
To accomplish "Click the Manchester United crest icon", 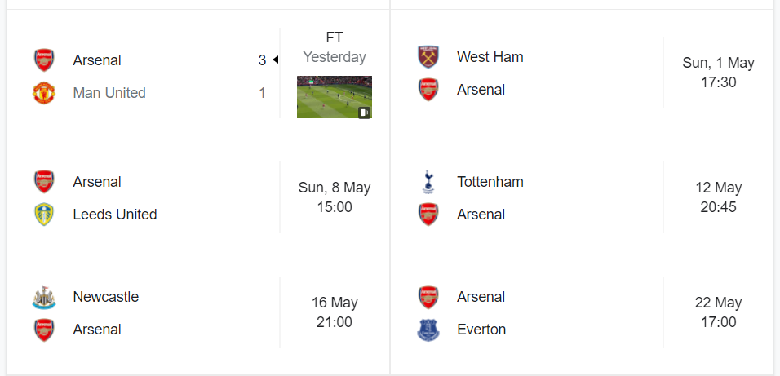I will (43, 93).
